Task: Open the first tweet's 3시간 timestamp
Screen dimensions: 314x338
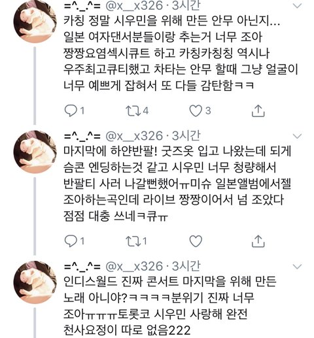Action: 186,5
